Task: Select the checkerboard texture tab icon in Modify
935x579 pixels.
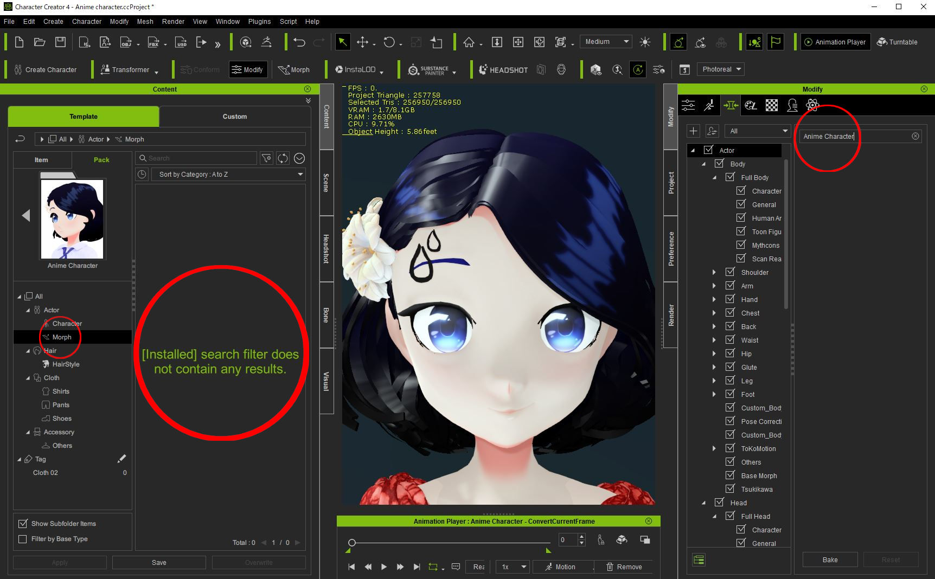Action: pyautogui.click(x=772, y=105)
